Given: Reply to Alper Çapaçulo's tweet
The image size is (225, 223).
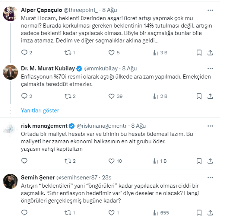Looking at the screenshot, I should pos(25,53).
